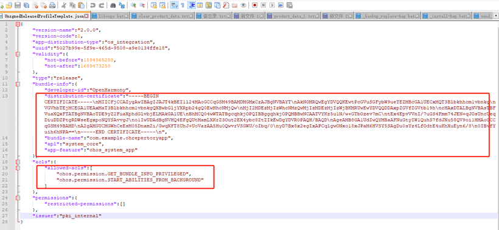This screenshot has width=499, height=230.
Task: Toggle the Word wrap toolbar button
Action: click(x=174, y=5)
